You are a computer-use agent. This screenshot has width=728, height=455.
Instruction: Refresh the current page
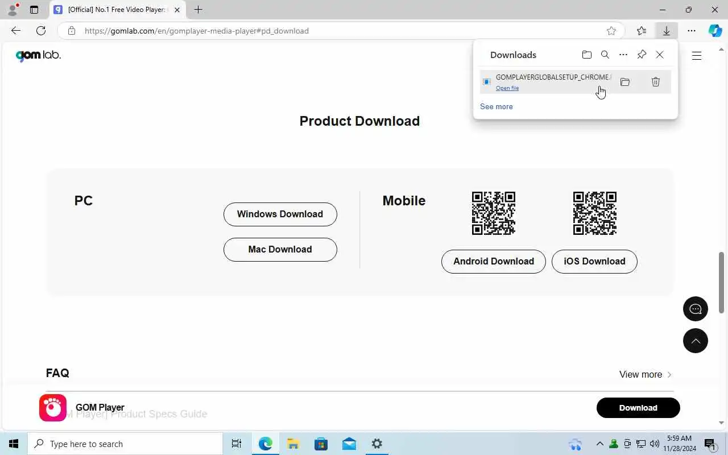coord(41,31)
